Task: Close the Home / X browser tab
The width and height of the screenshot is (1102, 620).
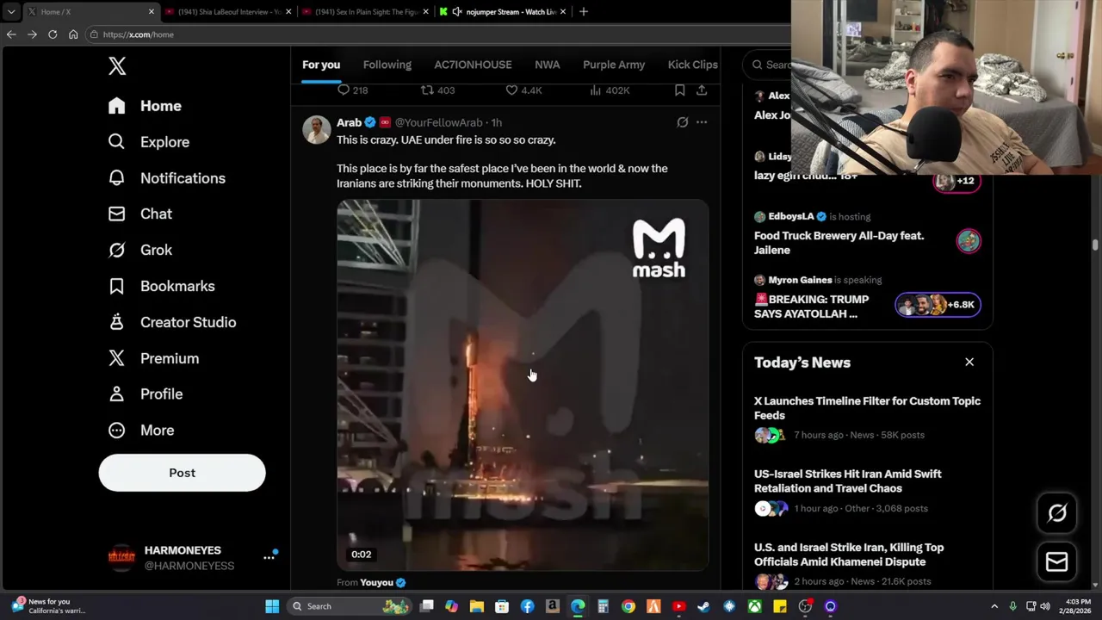Action: pyautogui.click(x=152, y=12)
